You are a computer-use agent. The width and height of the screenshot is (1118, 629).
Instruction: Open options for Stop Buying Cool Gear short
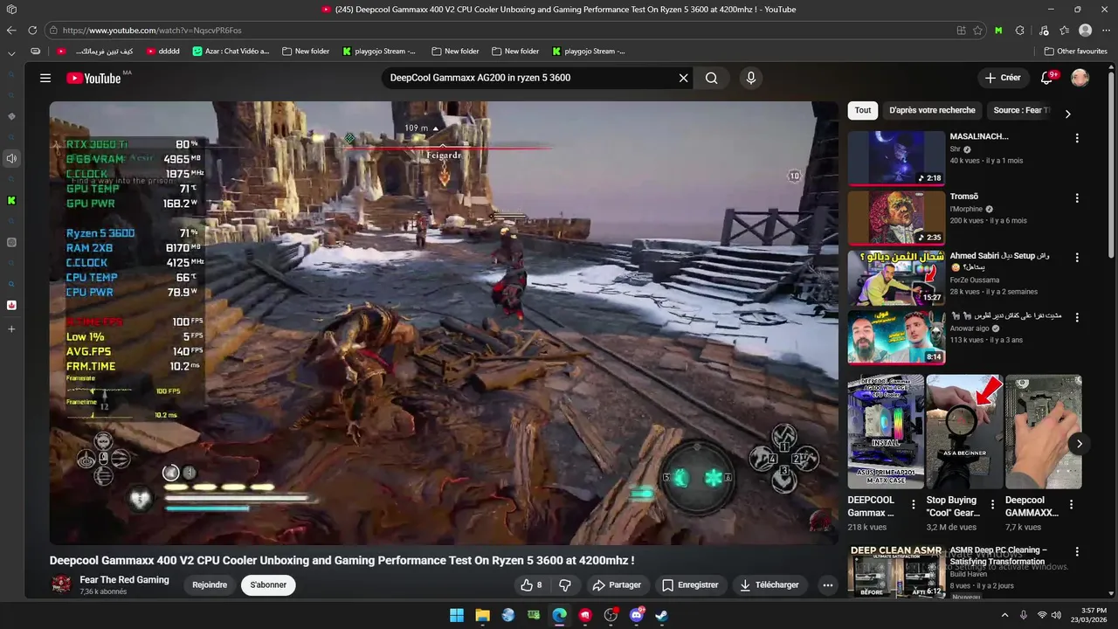[992, 504]
